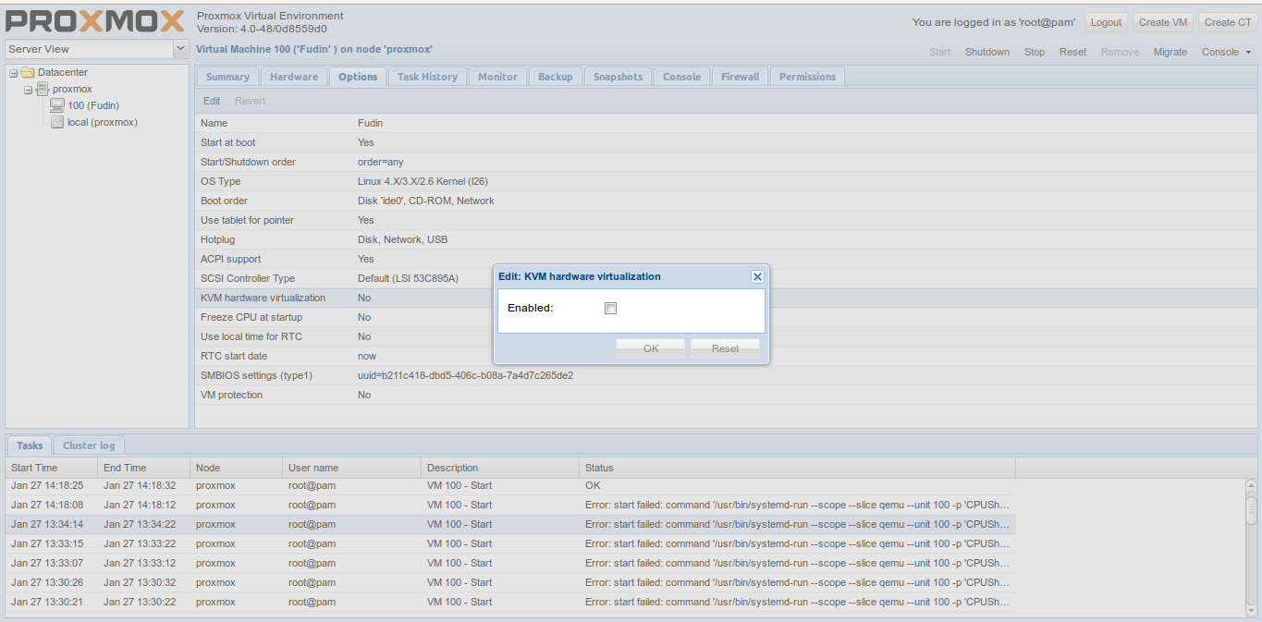1262x622 pixels.
Task: Collapse the Datacenter tree node
Action: coord(13,72)
